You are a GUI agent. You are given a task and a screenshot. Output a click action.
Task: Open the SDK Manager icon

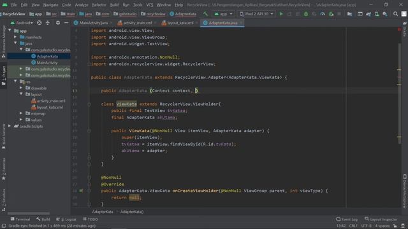[x=385, y=14]
